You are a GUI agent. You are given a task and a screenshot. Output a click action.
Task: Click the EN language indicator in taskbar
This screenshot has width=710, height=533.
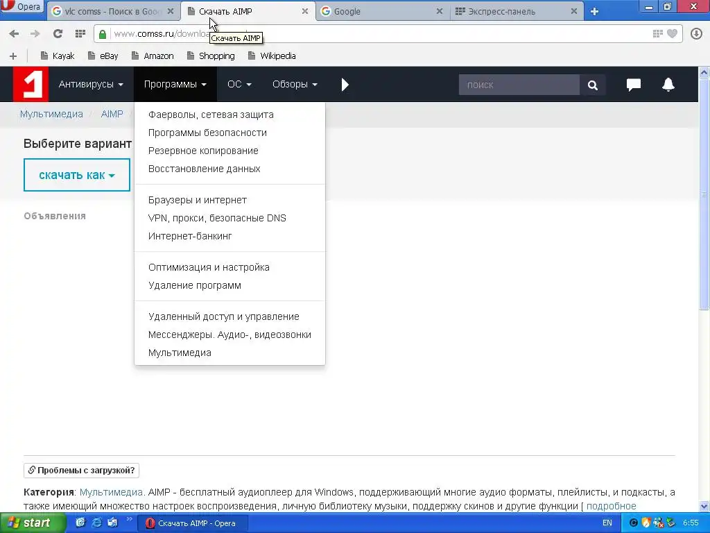607,523
